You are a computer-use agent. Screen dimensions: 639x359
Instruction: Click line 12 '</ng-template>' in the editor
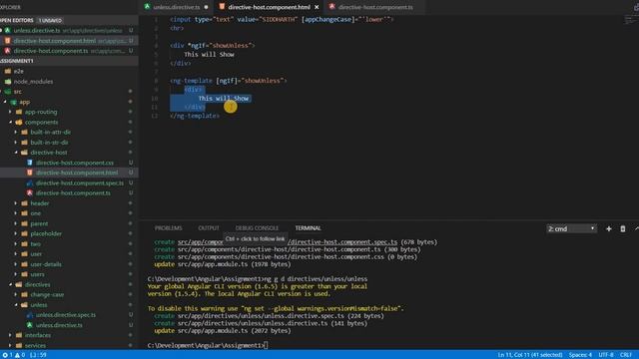pos(195,116)
